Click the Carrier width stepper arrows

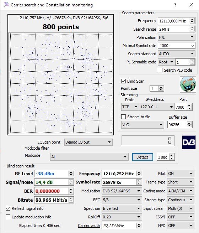139,226
